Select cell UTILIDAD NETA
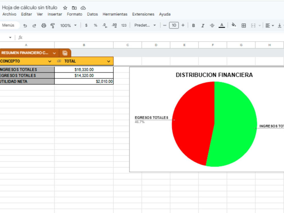 click(27, 82)
